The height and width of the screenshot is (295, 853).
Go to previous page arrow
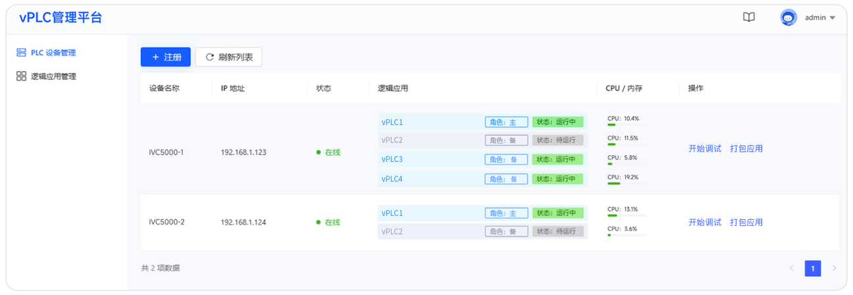click(792, 268)
